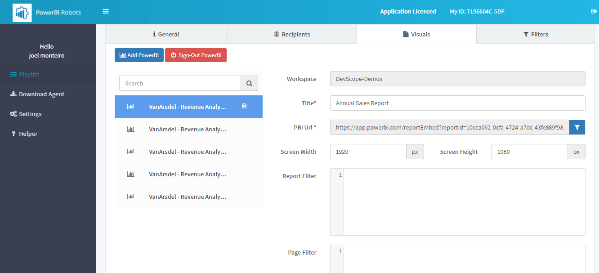The width and height of the screenshot is (599, 273).
Task: Open the blue filter picker beside PBI Url
Action: pos(577,127)
